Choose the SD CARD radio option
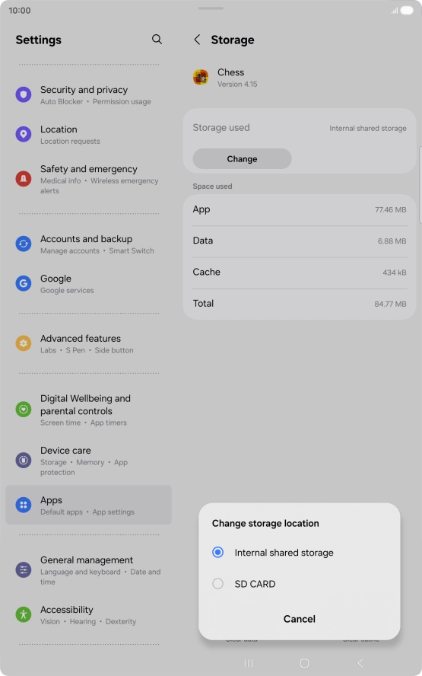 (x=218, y=584)
